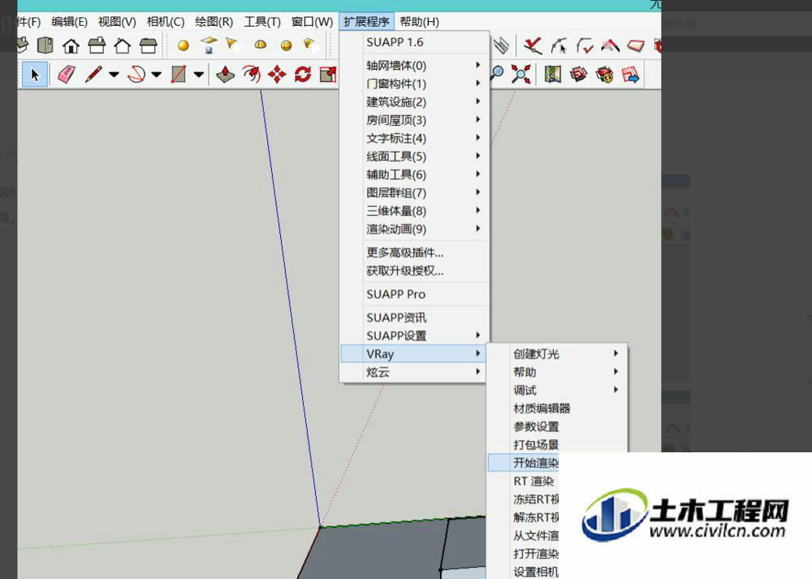This screenshot has height=579, width=812.
Task: Switch to Front view house icon
Action: (x=71, y=46)
